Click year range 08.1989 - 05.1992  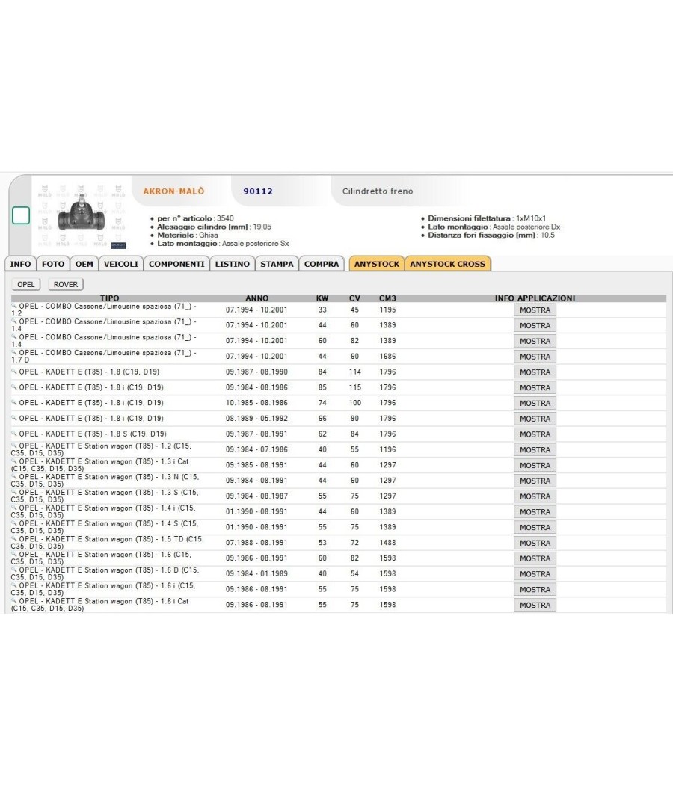click(256, 419)
